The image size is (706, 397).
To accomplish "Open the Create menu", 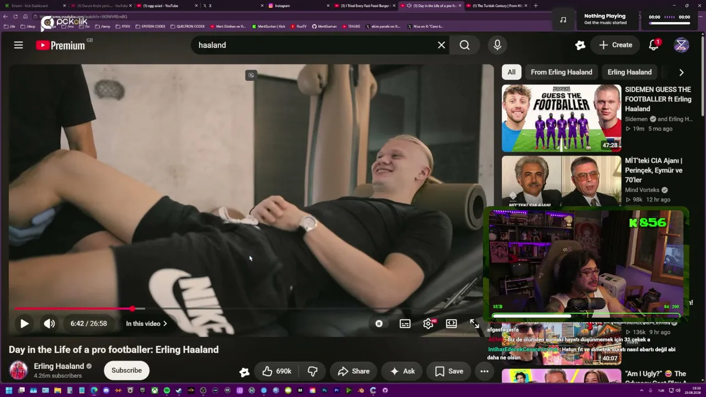I will 616,45.
